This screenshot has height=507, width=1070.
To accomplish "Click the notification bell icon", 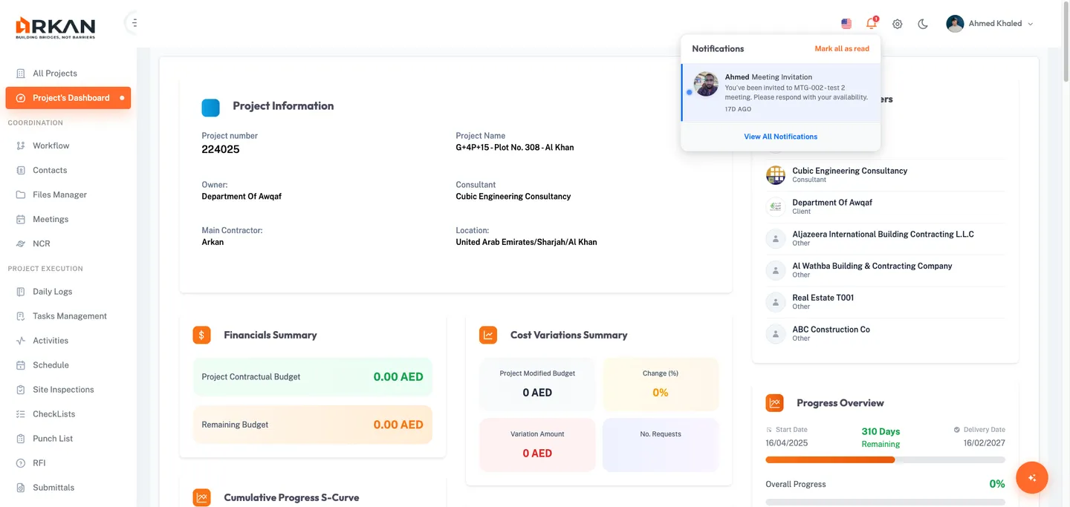I will click(x=871, y=24).
